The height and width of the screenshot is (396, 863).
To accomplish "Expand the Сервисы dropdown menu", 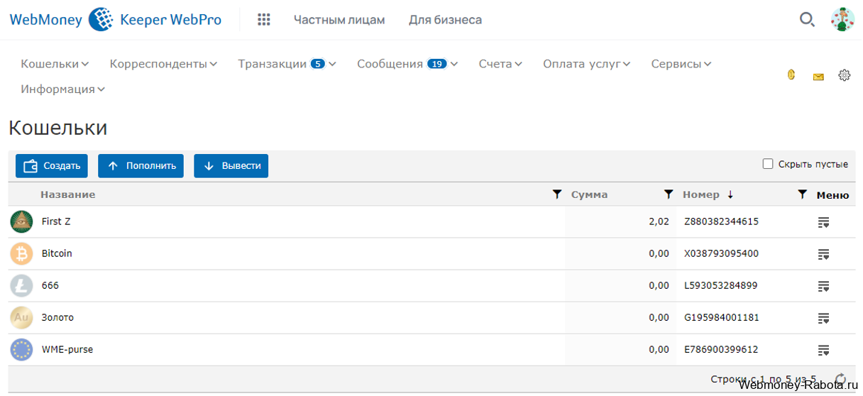I will click(681, 64).
